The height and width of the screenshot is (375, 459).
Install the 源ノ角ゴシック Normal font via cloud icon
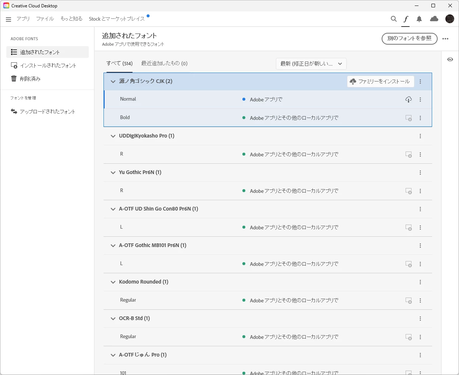pyautogui.click(x=409, y=100)
